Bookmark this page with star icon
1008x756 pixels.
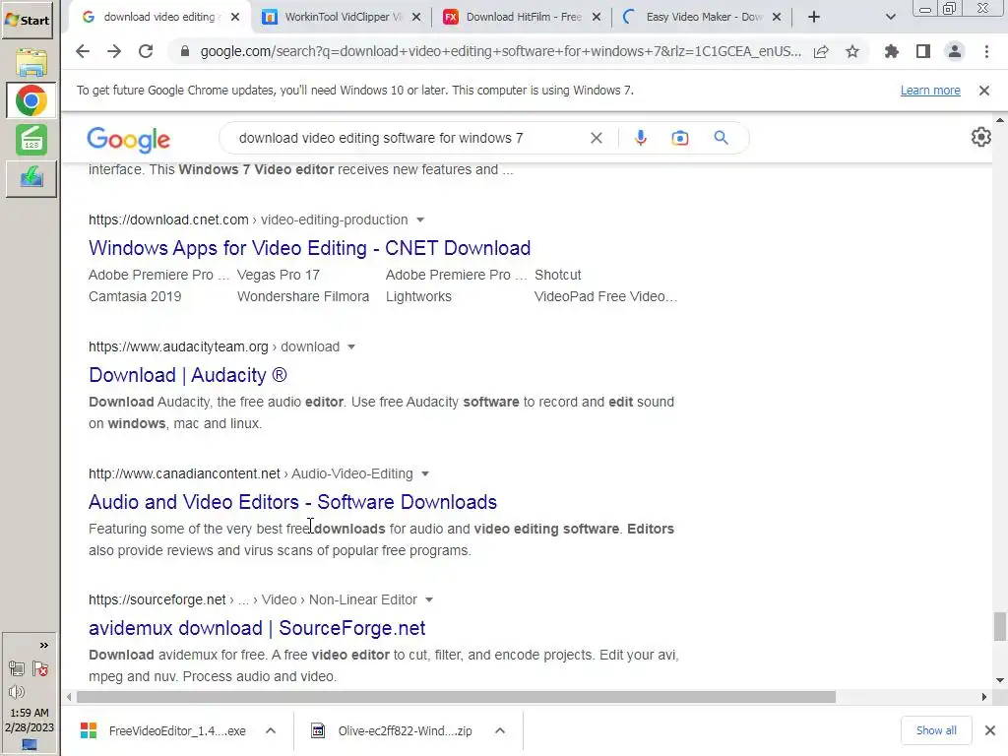coord(852,51)
